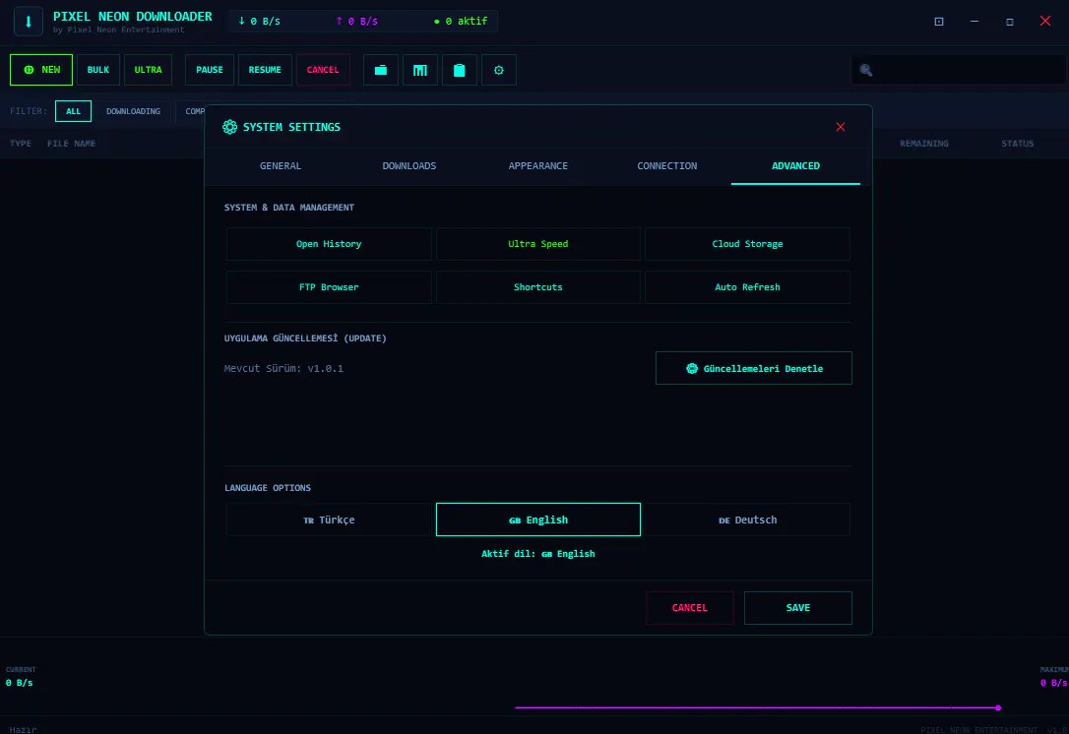Click the BULK download button
The height and width of the screenshot is (734, 1069).
98,70
